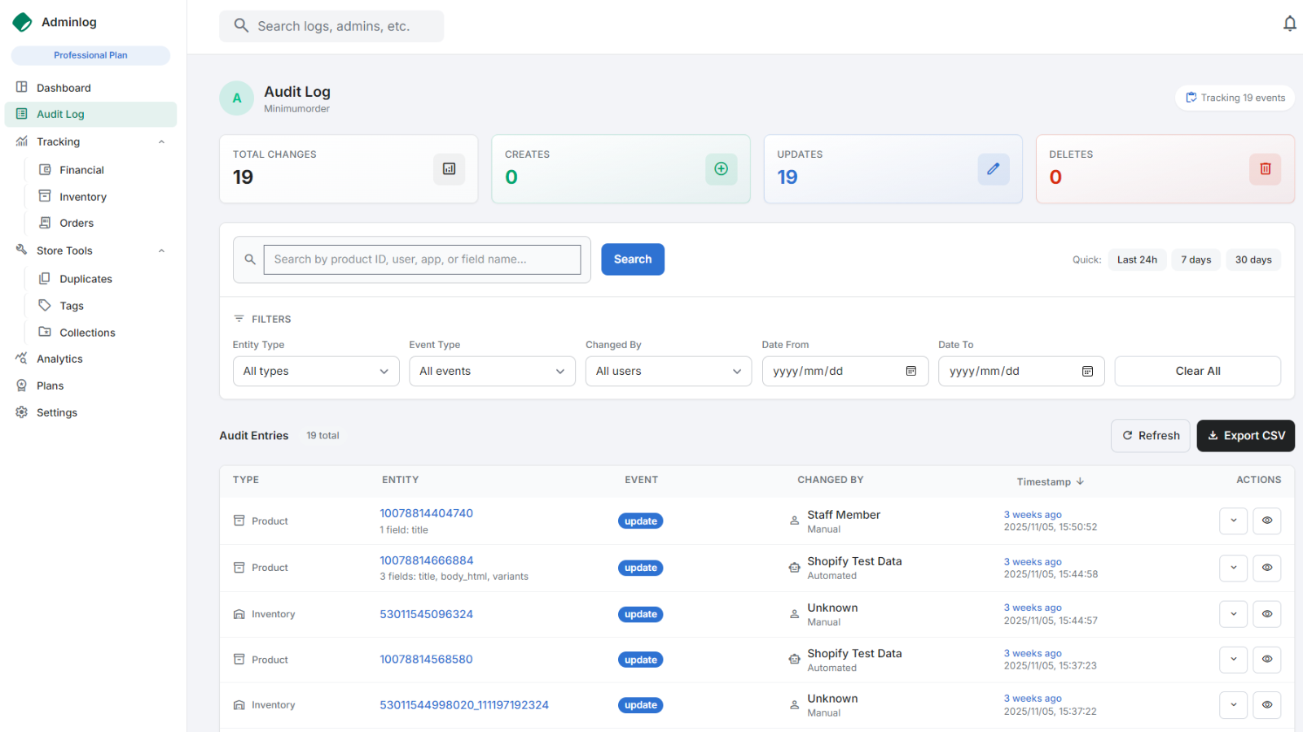Open the calendar picker in Date From
The image size is (1303, 732).
click(911, 371)
